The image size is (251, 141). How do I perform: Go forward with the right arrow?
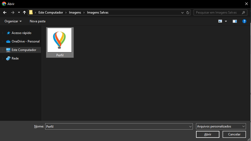(13, 12)
